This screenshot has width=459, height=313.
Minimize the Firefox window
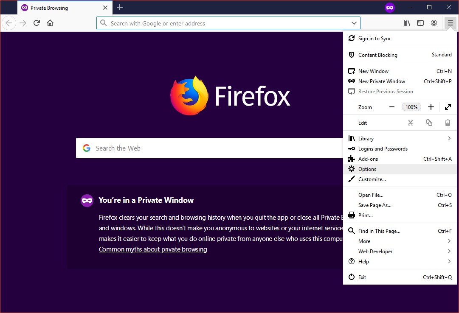410,7
